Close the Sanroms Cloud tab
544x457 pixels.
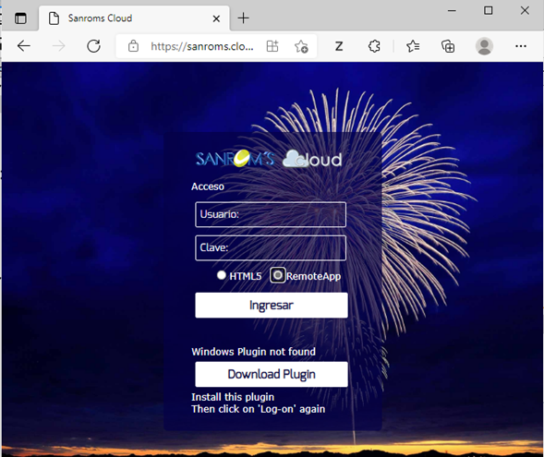click(x=216, y=18)
